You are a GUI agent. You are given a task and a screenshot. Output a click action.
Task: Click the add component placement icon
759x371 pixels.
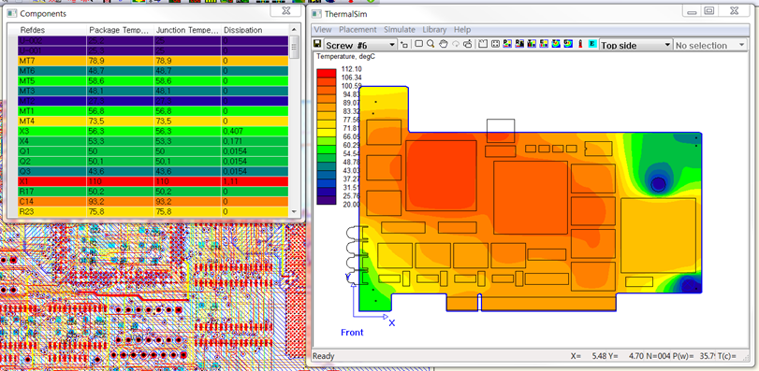pyautogui.click(x=404, y=45)
